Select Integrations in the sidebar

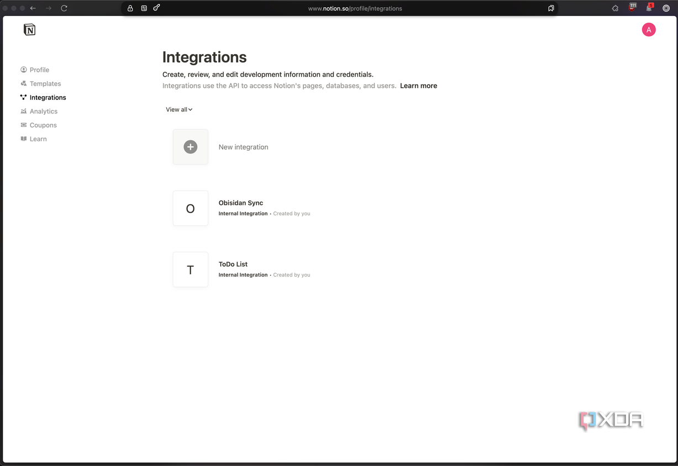[48, 97]
